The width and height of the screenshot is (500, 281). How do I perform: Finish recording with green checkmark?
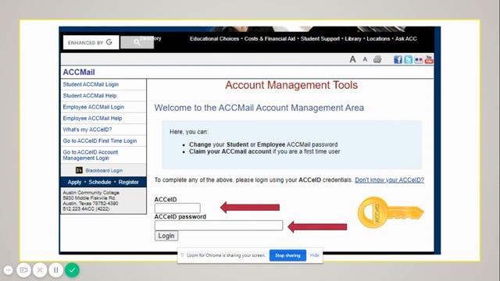[x=72, y=270]
